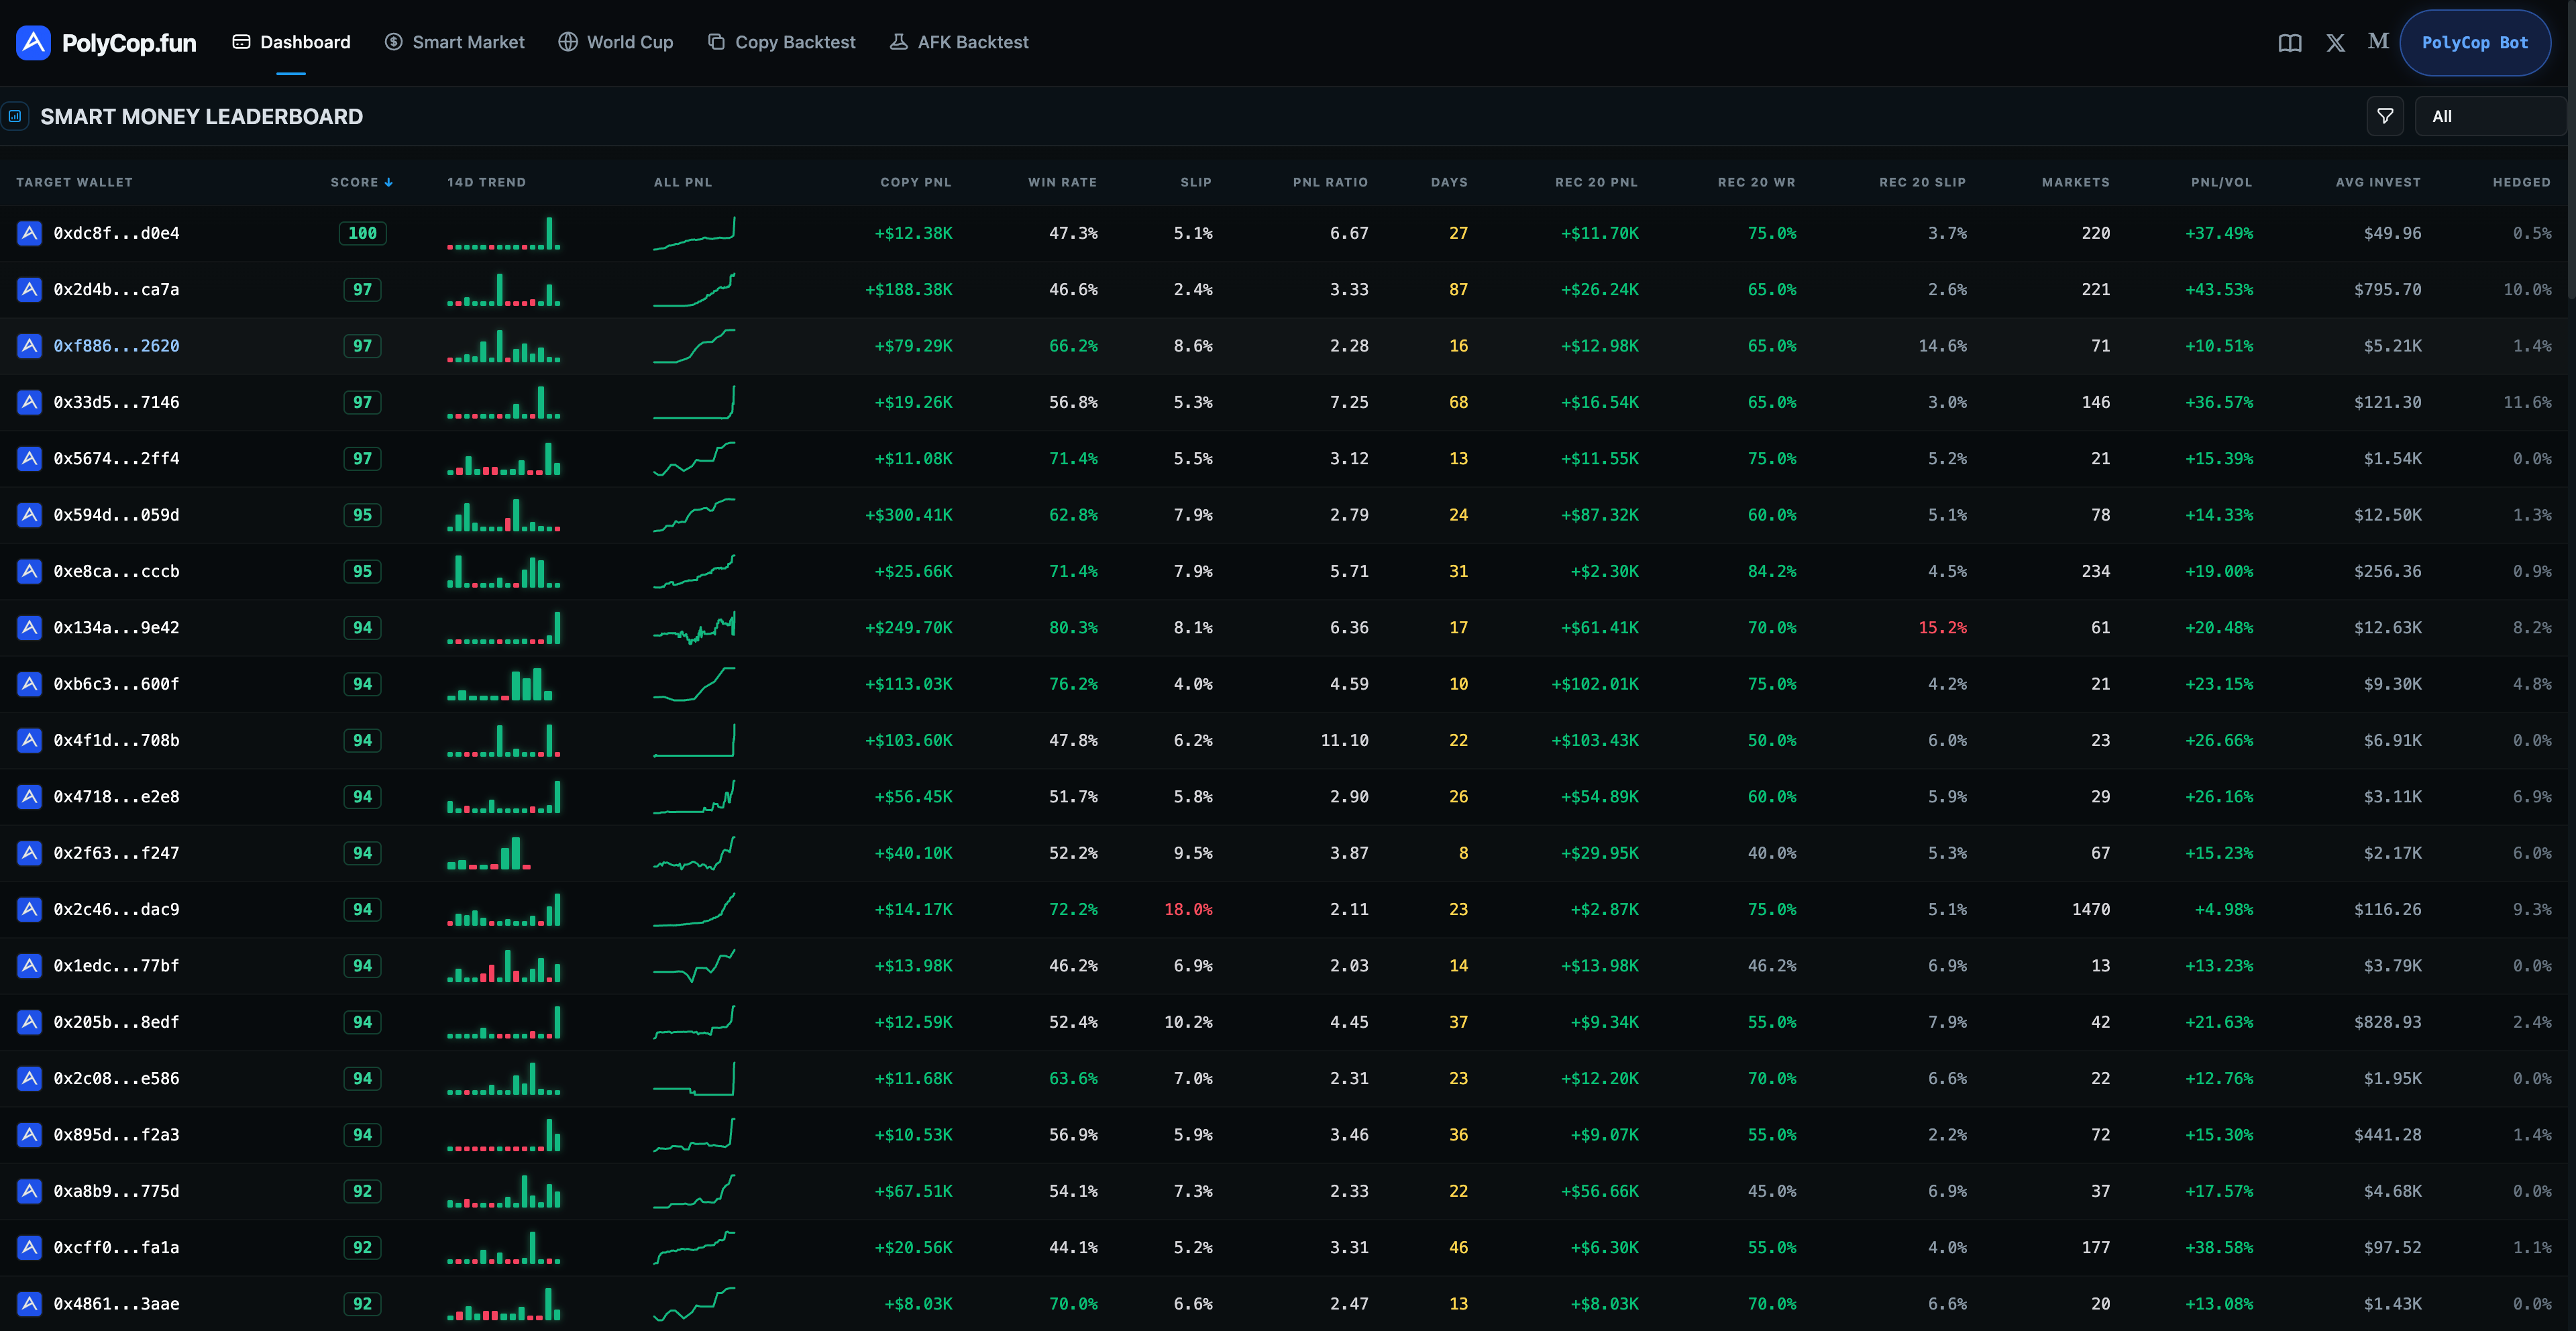Click wallet icon for 0x4718...e2e8
This screenshot has width=2576, height=1331.
(30, 796)
